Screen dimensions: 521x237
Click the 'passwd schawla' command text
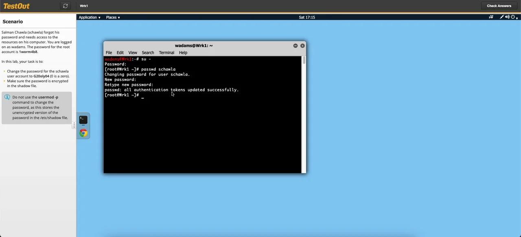tap(158, 69)
